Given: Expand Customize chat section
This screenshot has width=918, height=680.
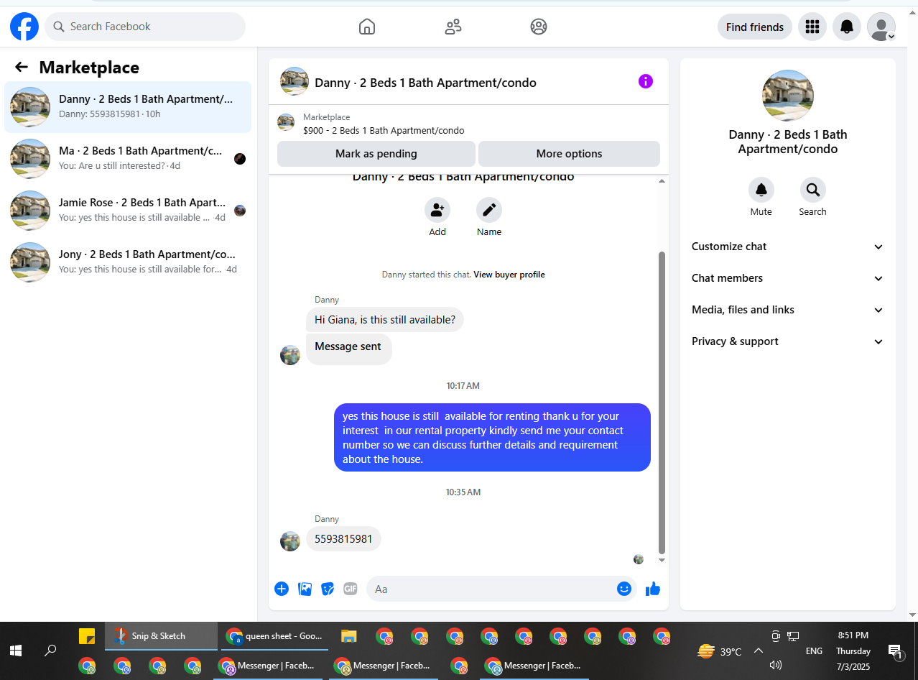Looking at the screenshot, I should click(788, 247).
